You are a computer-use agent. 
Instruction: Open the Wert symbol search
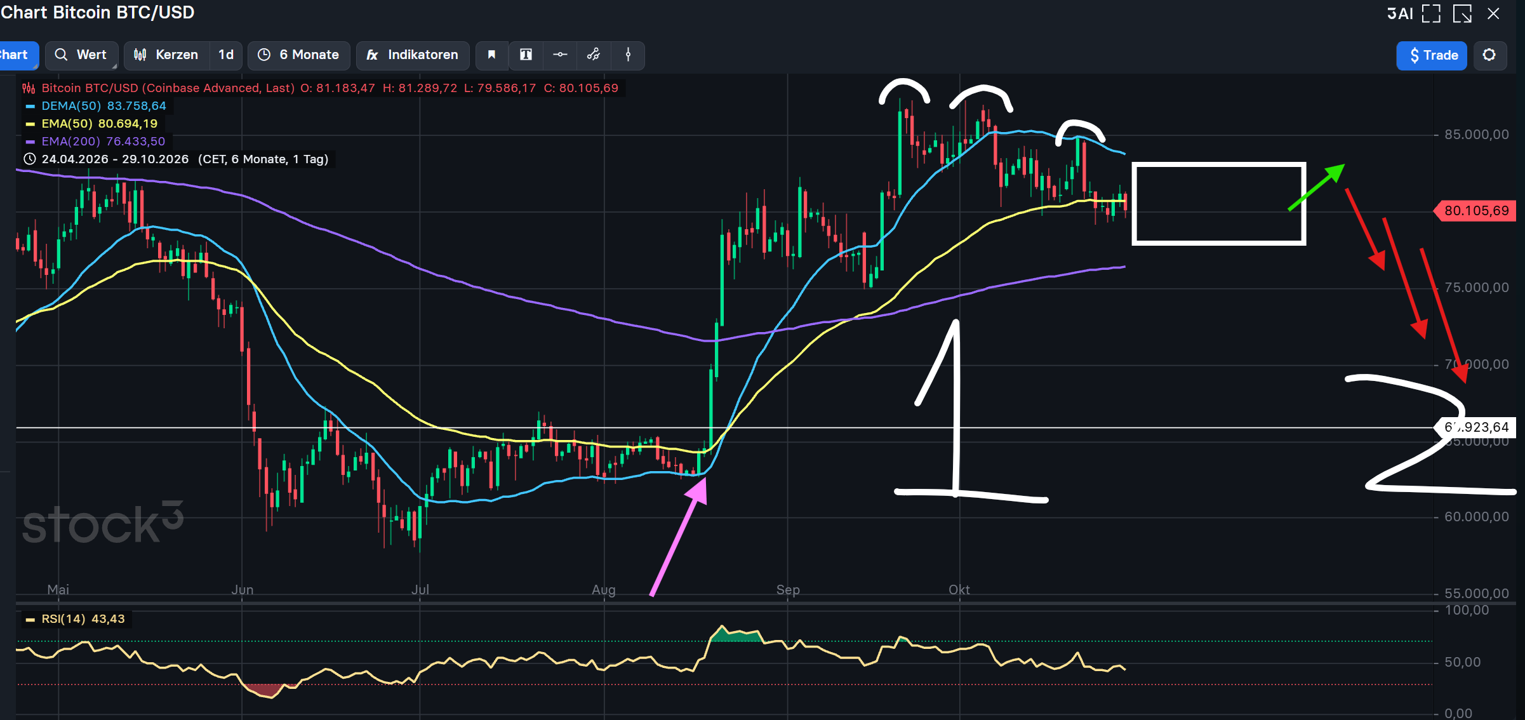coord(81,55)
